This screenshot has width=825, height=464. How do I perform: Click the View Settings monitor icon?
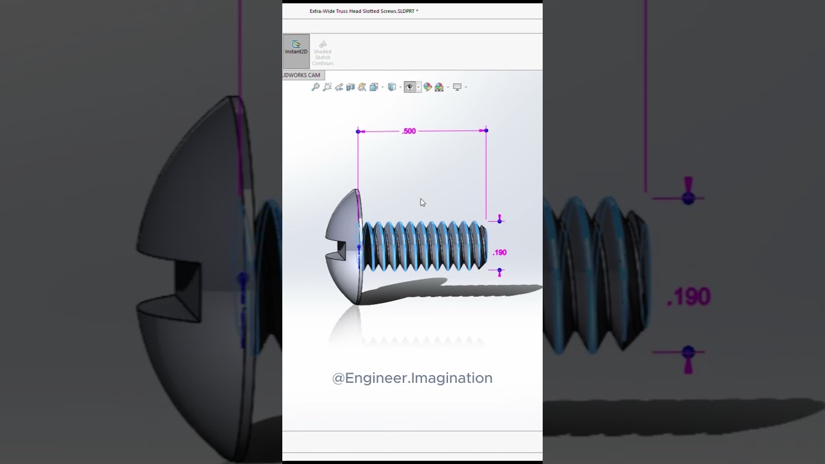tap(457, 87)
